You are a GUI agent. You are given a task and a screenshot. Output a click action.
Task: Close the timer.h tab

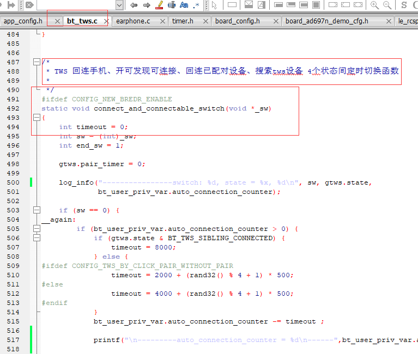tap(205, 21)
